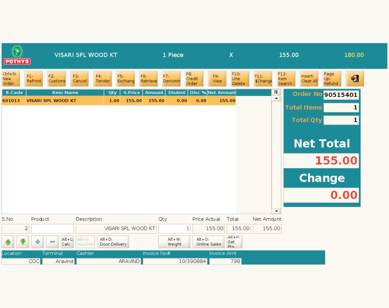The image size is (389, 308).
Task: Click the 1.00 quantity cell in table
Action: (x=112, y=101)
